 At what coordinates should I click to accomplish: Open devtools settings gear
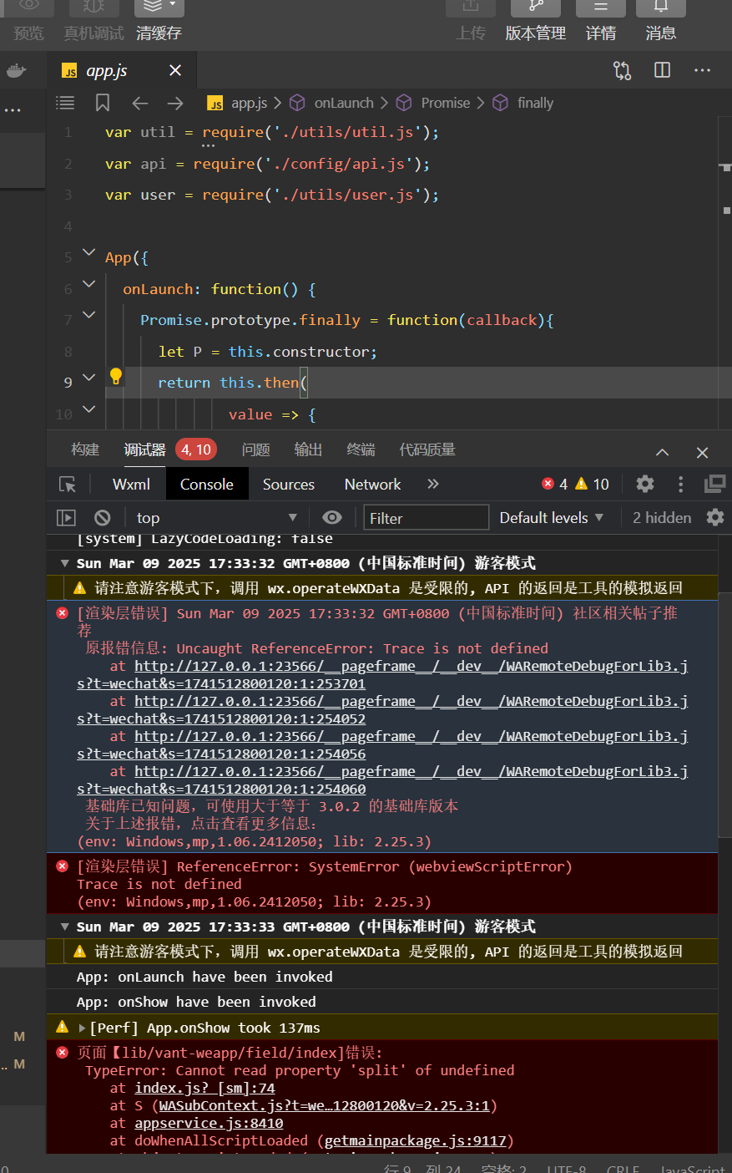point(645,484)
